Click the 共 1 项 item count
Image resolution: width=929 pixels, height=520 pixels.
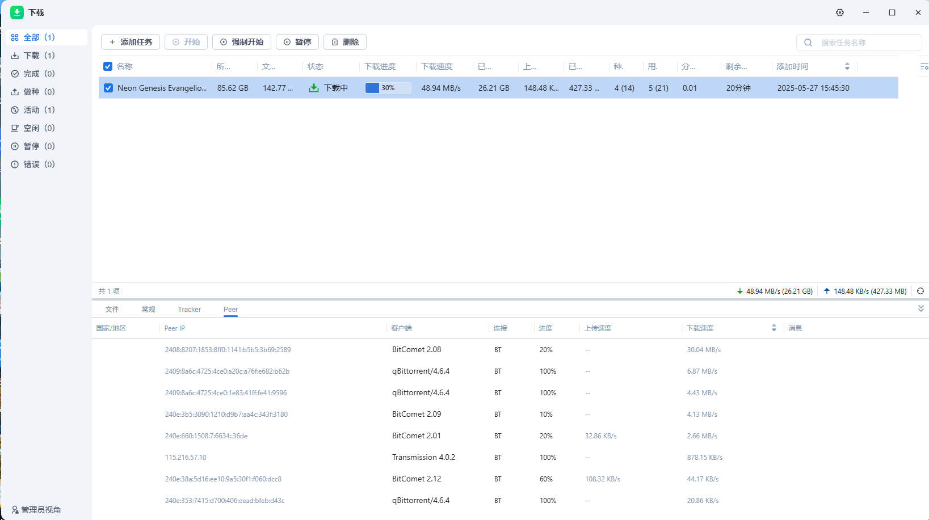coord(109,291)
